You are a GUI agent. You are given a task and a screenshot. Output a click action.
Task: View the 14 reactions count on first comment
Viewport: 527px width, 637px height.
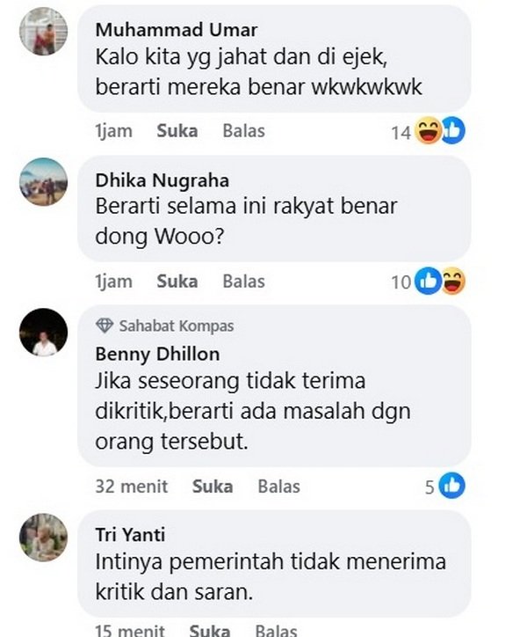point(401,133)
